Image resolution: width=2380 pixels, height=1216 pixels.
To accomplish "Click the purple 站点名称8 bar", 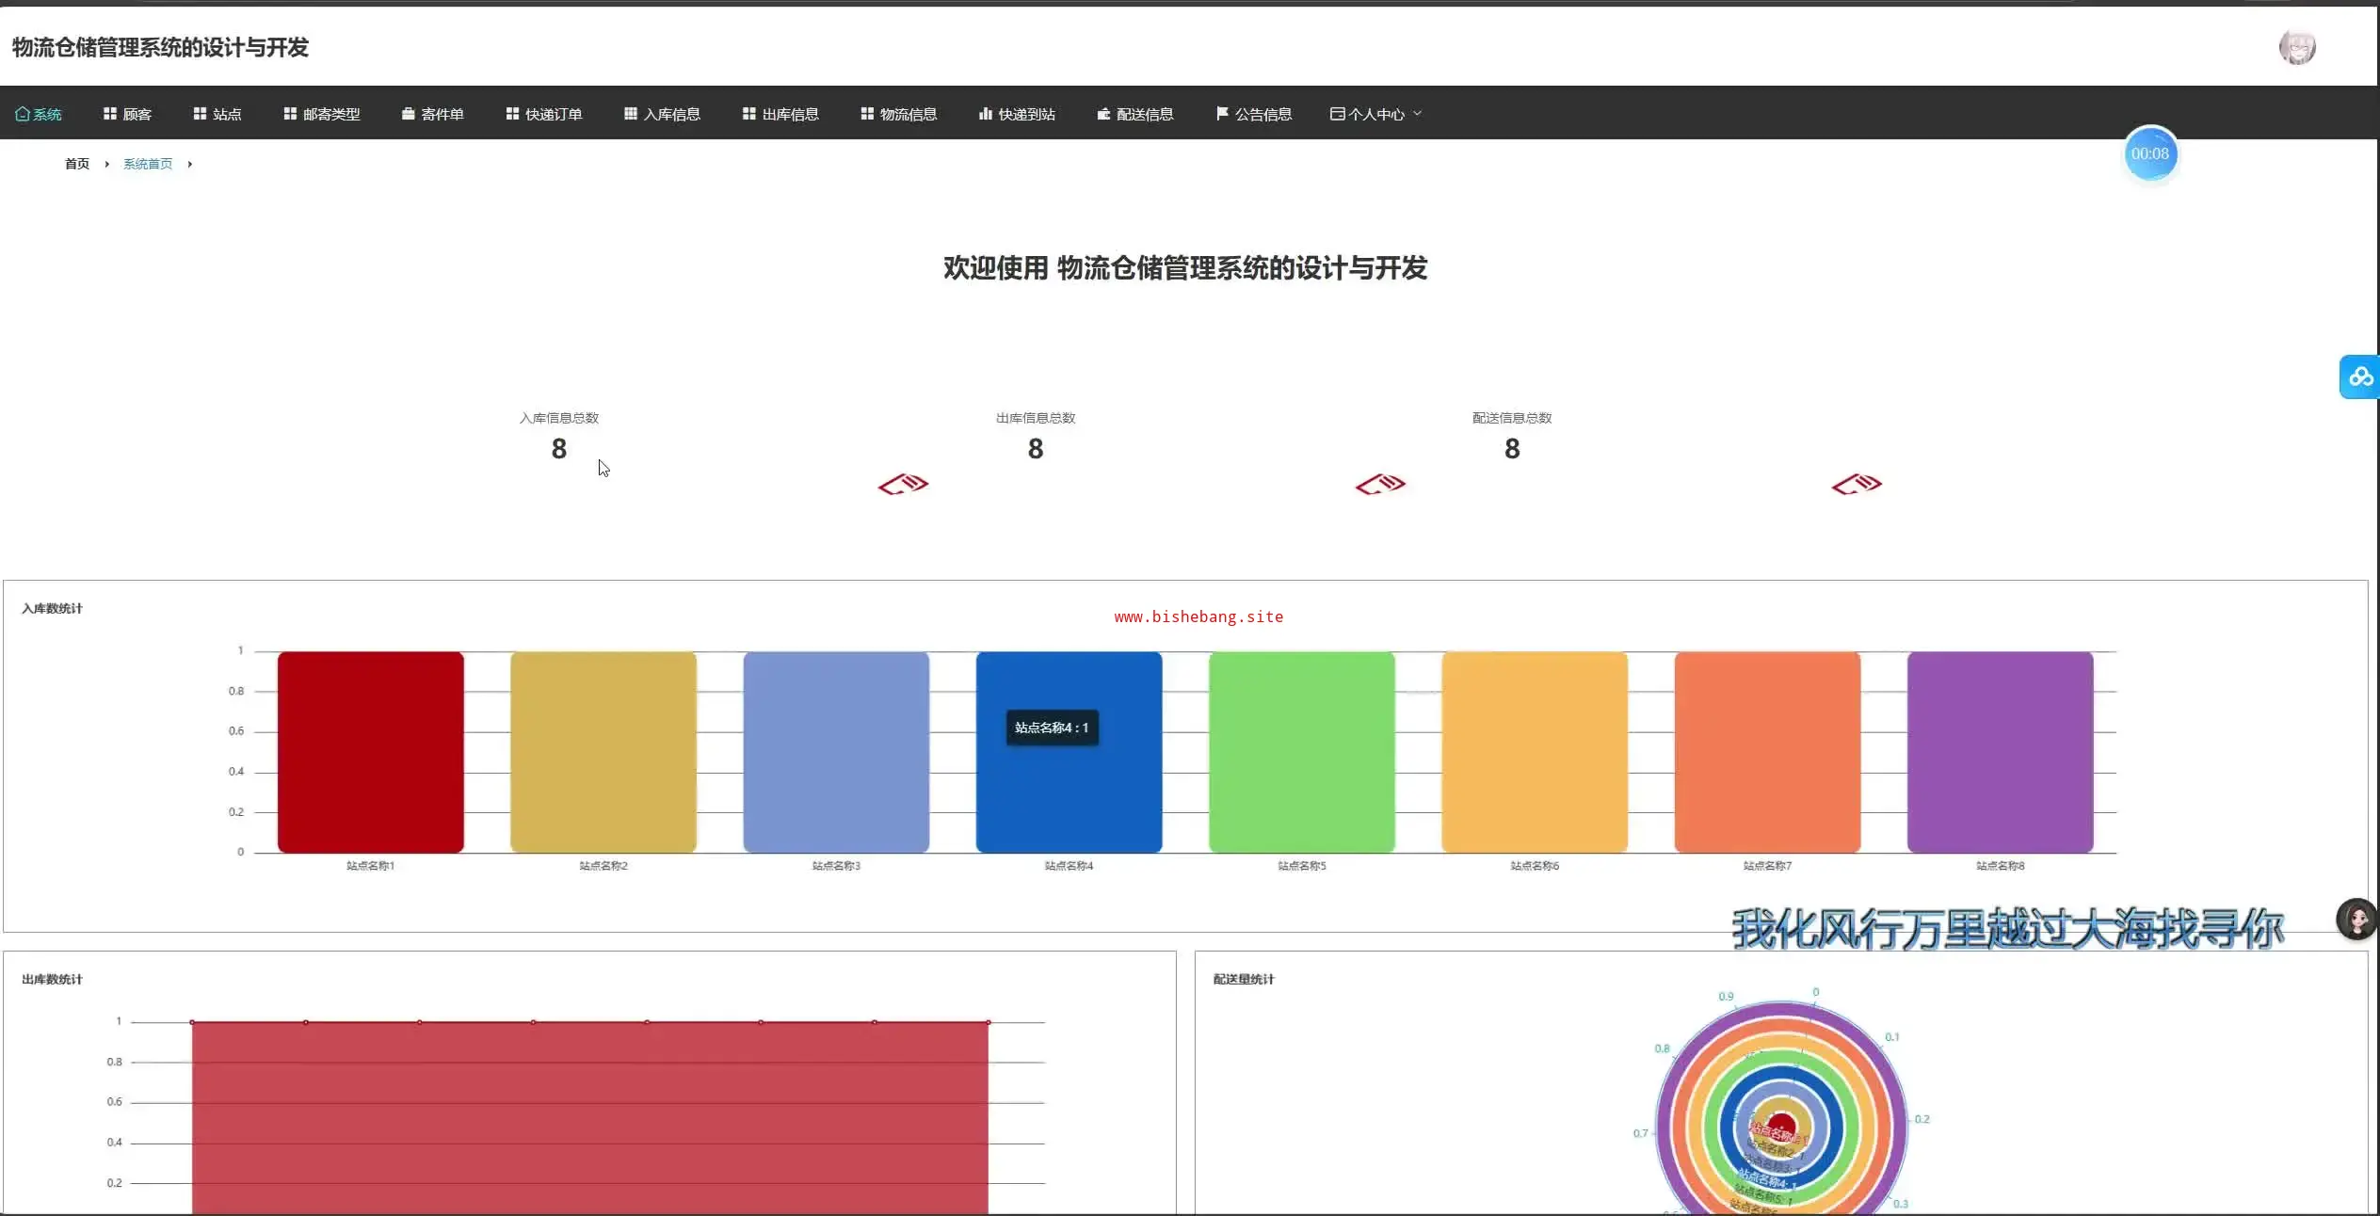I will 2000,752.
